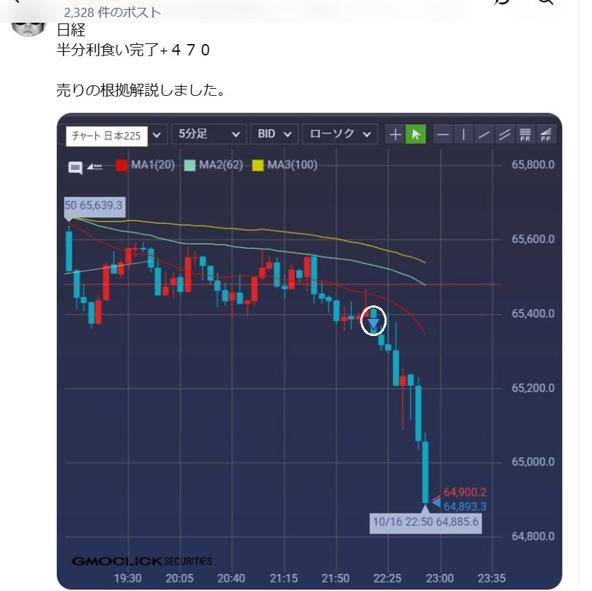This screenshot has height=591, width=592.
Task: Activate the green pointer arrow tool
Action: coord(416,134)
